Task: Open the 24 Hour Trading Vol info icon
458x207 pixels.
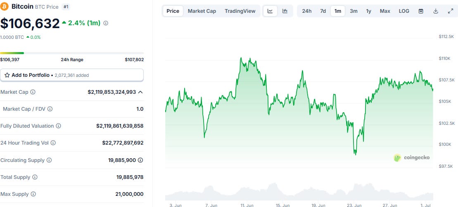Action: coord(53,143)
